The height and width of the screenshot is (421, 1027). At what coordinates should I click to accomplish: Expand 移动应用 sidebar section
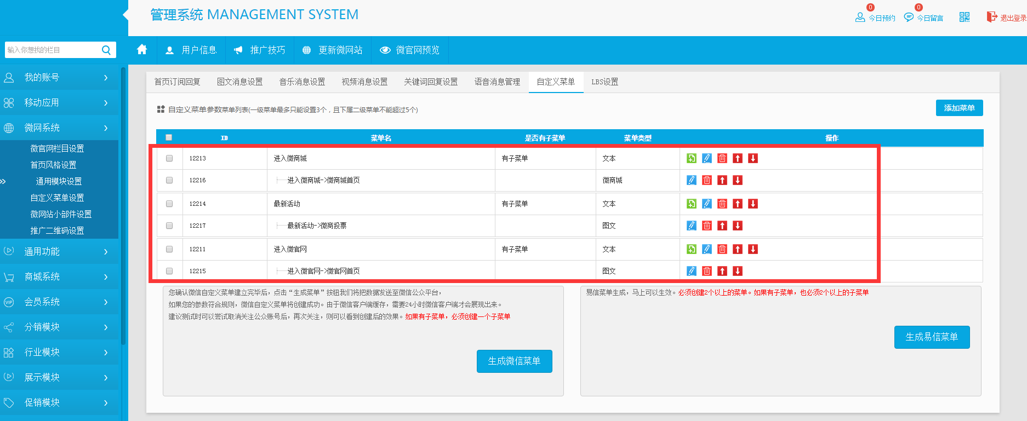click(x=59, y=103)
